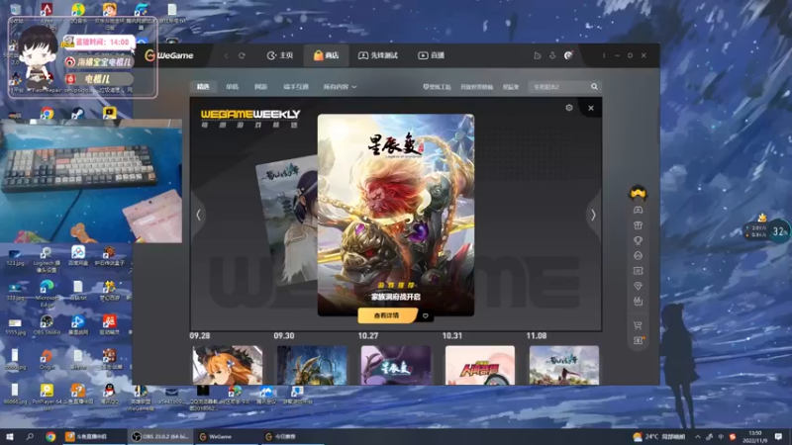
Task: Open WeGame more options menu (three dots)
Action: point(604,55)
